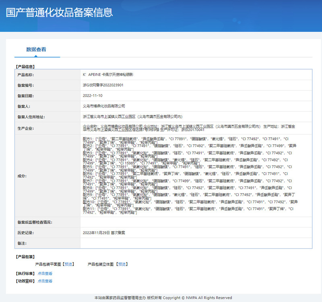
Task: Select the 备注 label
Action: click(22, 243)
